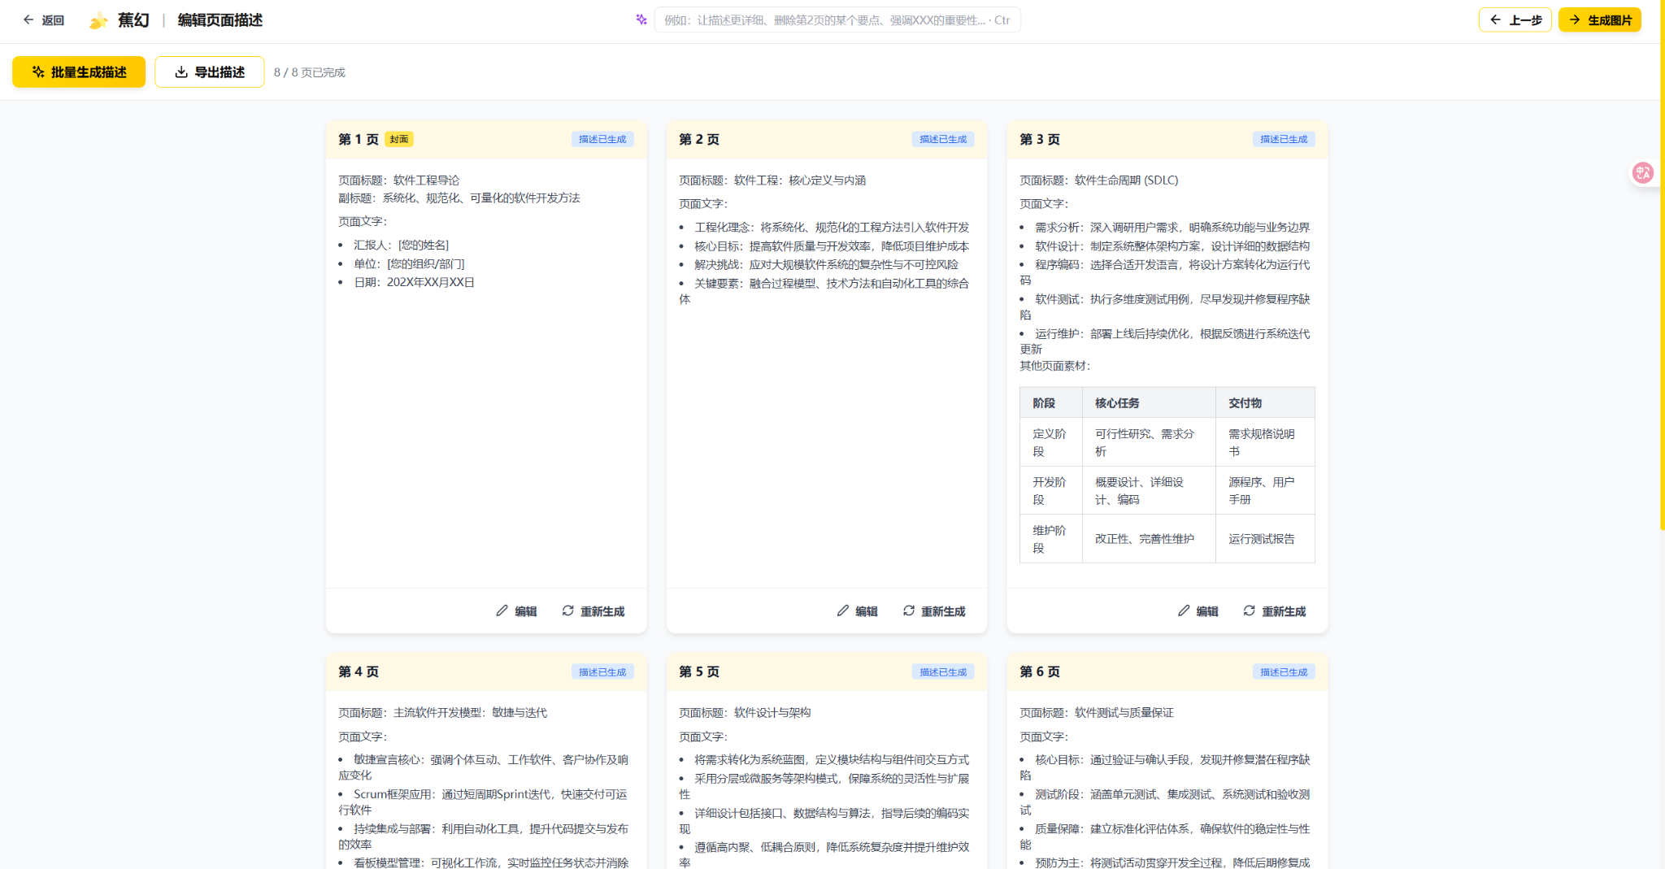
Task: Click pencil edit icon on page 2 card
Action: pos(842,610)
